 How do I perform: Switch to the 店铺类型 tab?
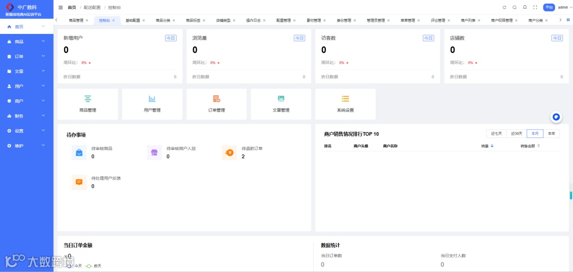[x=223, y=21]
